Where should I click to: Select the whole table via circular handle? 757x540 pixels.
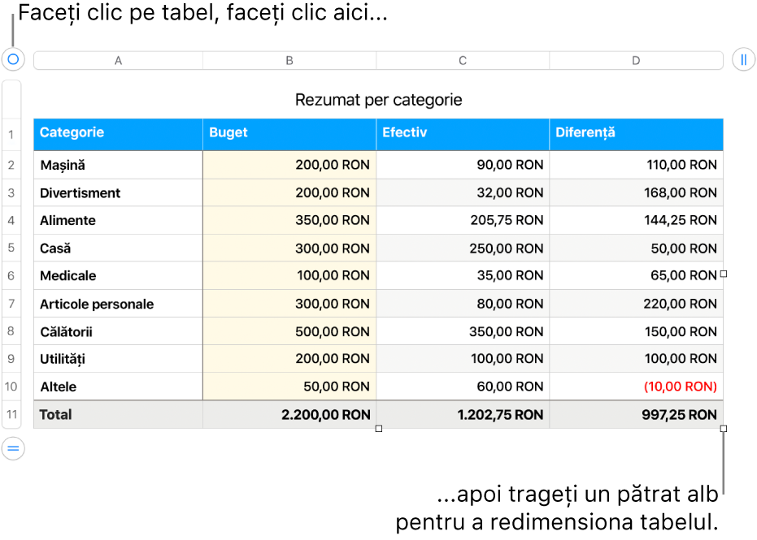[x=12, y=59]
